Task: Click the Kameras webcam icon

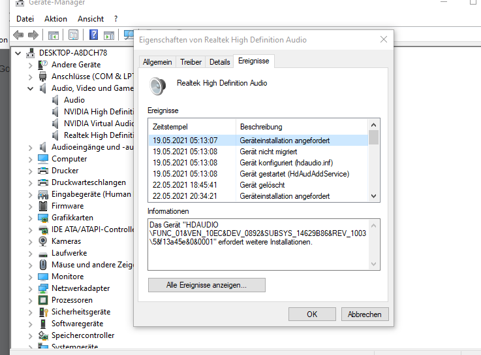Action: (43, 241)
